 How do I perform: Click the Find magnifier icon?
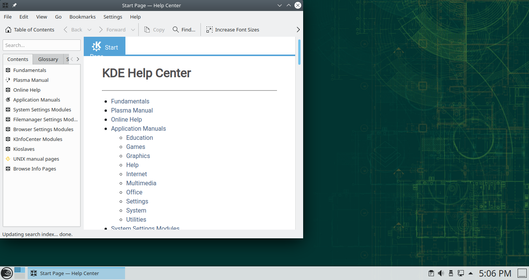[176, 30]
